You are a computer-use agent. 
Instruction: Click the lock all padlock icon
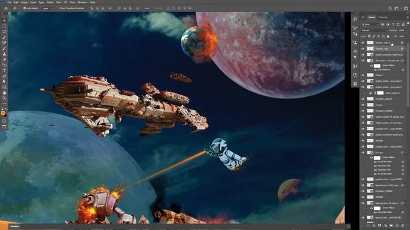(x=388, y=36)
